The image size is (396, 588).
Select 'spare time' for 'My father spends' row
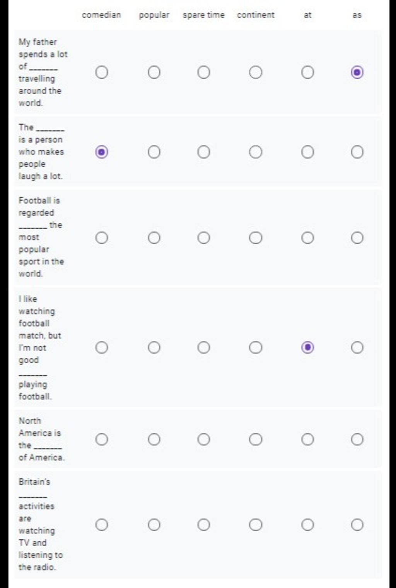tap(203, 72)
